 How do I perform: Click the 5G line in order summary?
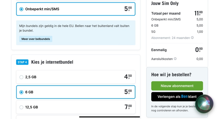pyautogui.click(x=153, y=32)
